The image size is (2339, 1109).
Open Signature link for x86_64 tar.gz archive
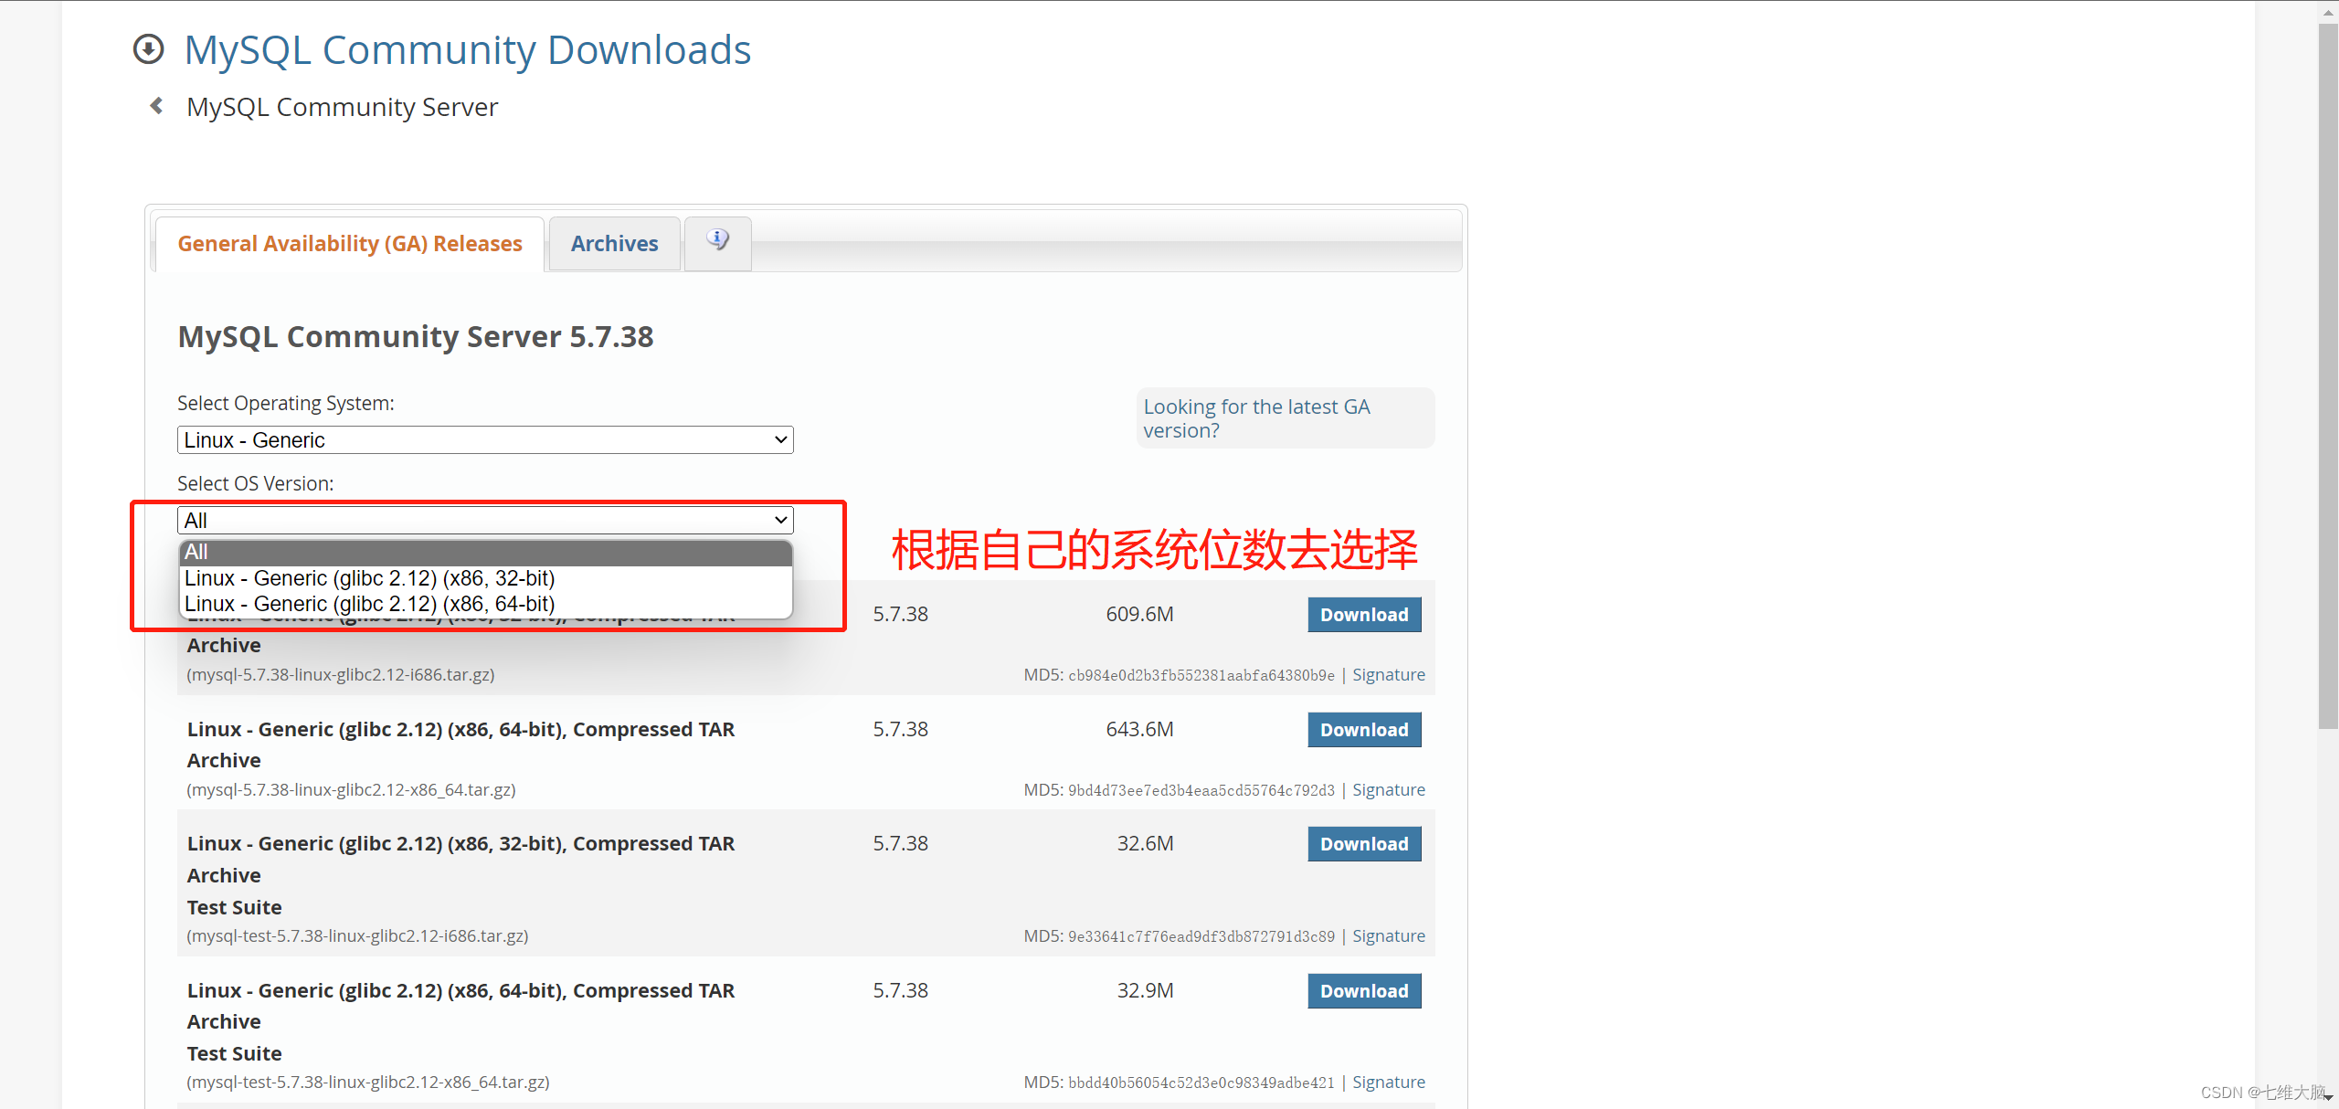coord(1388,790)
